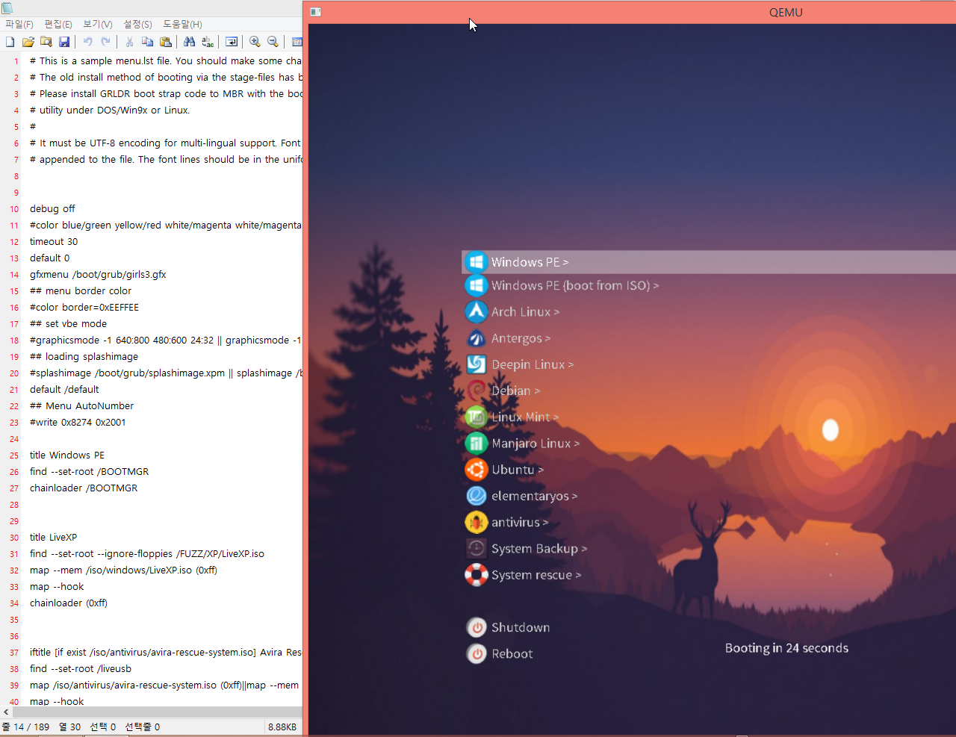Click the Shutdown label in boot menu
Viewport: 956px width, 737px height.
pos(521,627)
